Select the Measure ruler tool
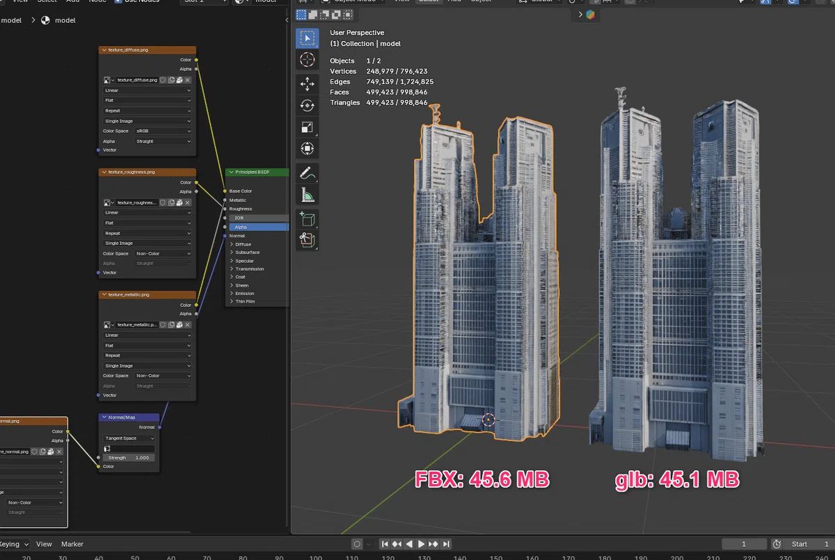 (x=307, y=194)
